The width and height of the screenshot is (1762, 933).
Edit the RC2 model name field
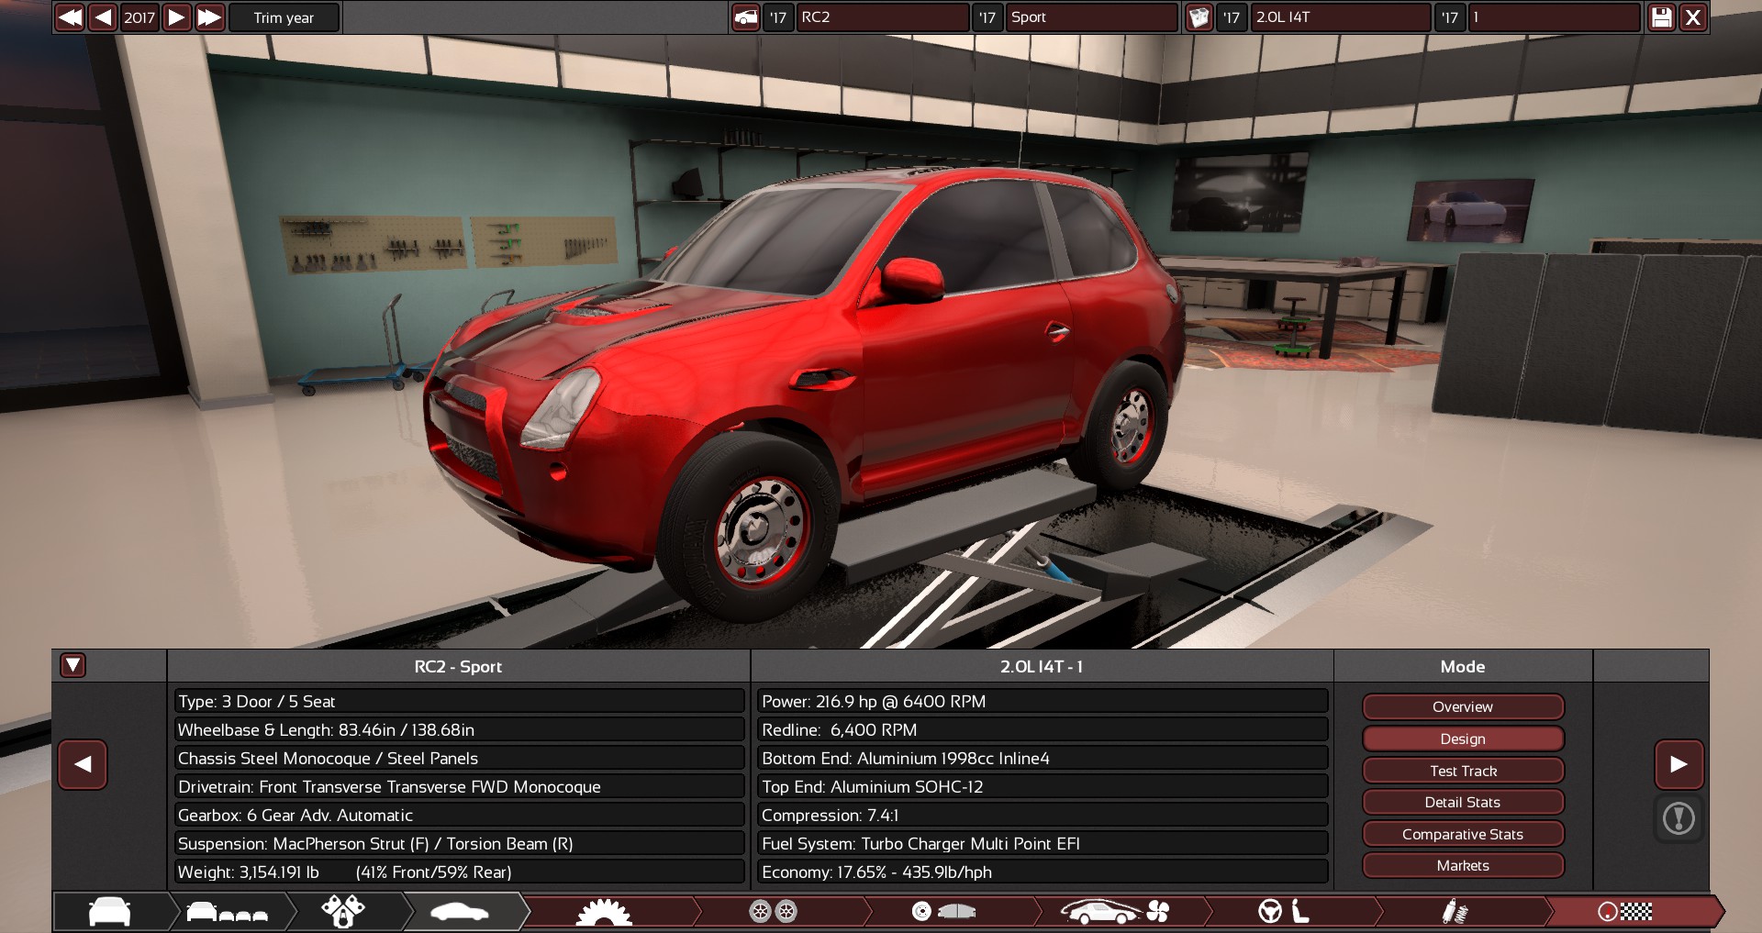882,17
